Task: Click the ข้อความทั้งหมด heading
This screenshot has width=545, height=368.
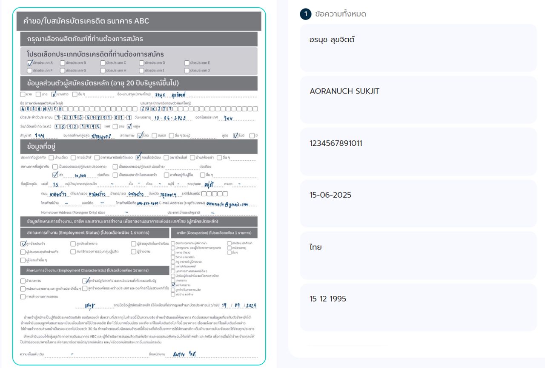Action: coord(341,14)
